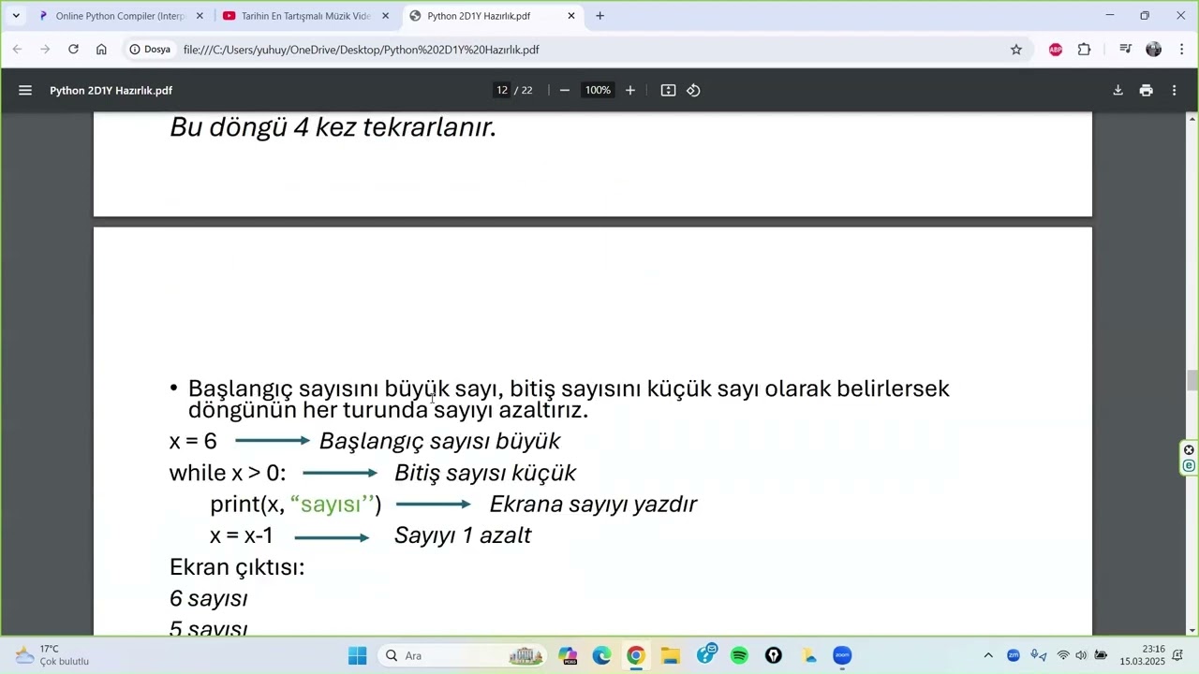Open the Chrome profile avatar
Image resolution: width=1199 pixels, height=674 pixels.
[x=1154, y=50]
